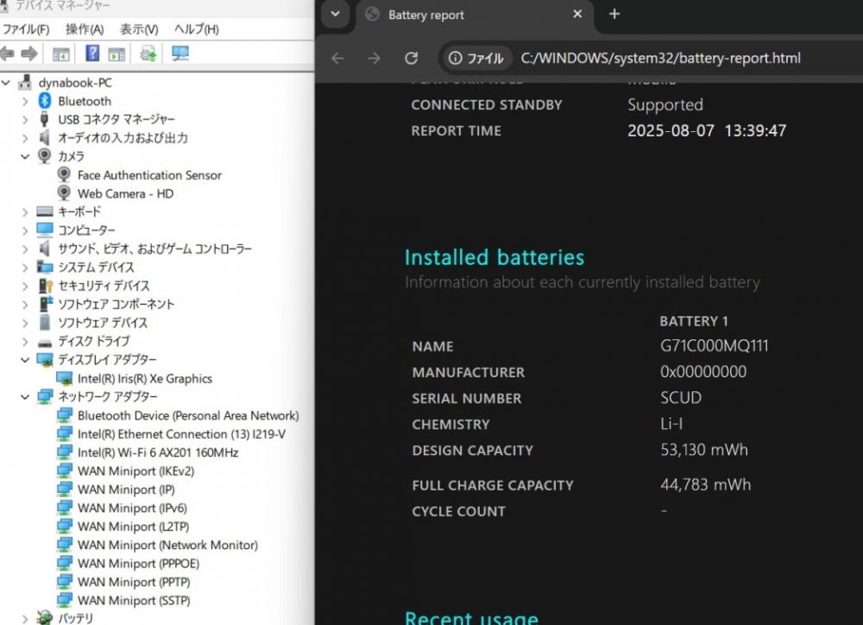Image resolution: width=863 pixels, height=625 pixels.
Task: Open the ヘルプ(H) menu
Action: coord(197,29)
